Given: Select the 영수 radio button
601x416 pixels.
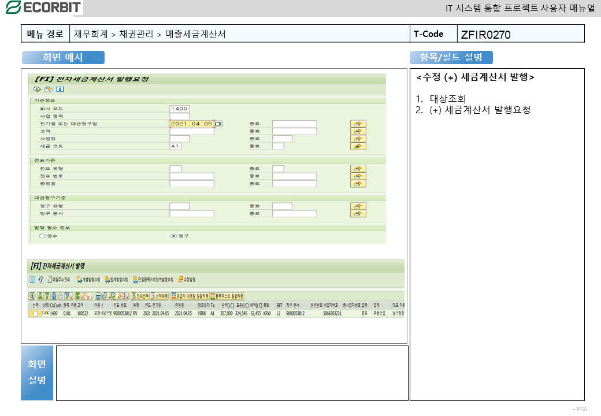Looking at the screenshot, I should coord(42,236).
